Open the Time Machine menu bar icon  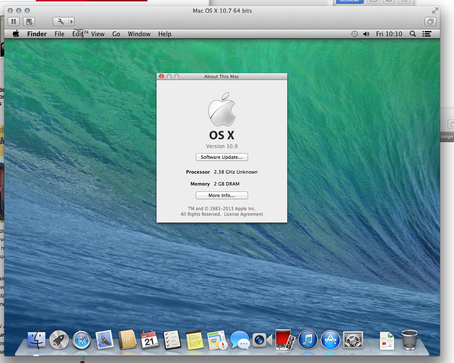pyautogui.click(x=354, y=34)
